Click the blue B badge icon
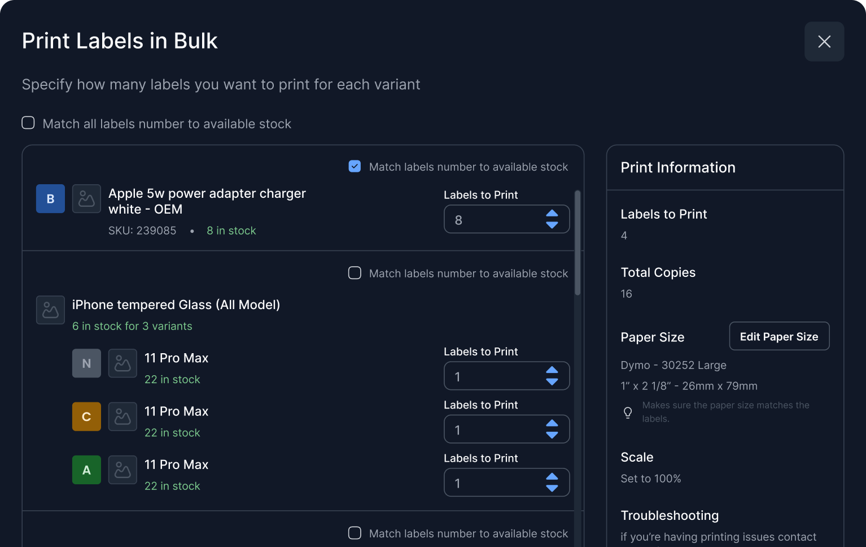Image resolution: width=866 pixels, height=547 pixels. point(50,199)
